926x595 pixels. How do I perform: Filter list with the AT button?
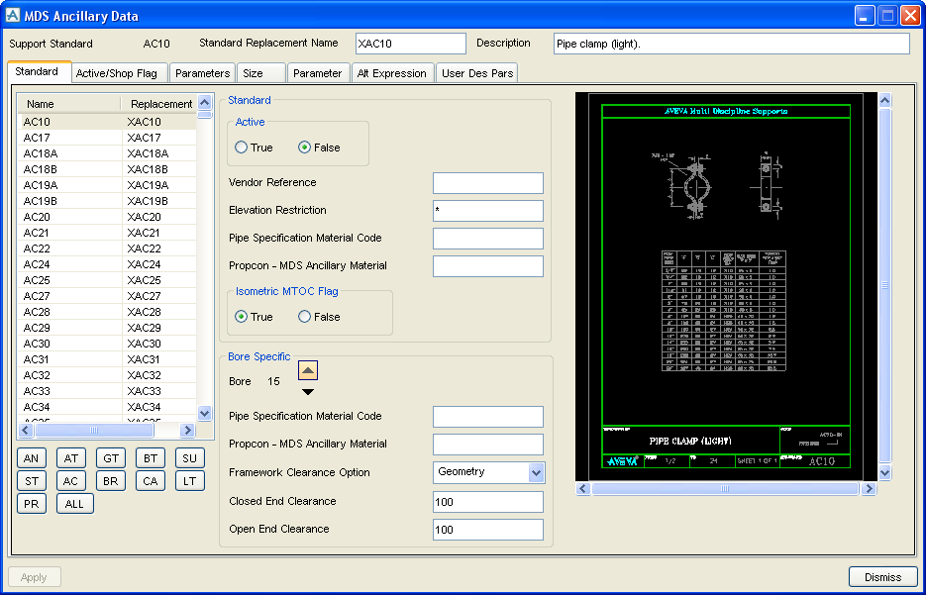[71, 458]
